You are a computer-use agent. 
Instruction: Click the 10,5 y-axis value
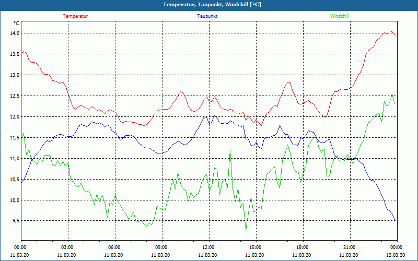[x=15, y=179]
